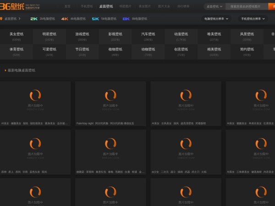Click the Fate/stay night tag link
The height and width of the screenshot is (206, 275).
(x=85, y=123)
